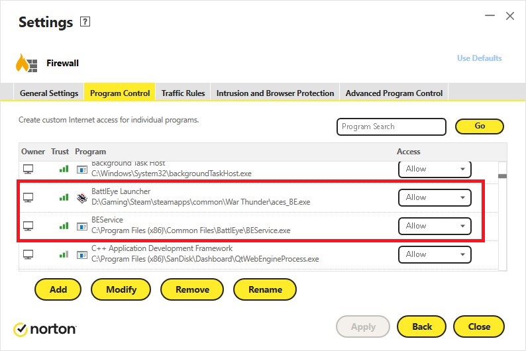Click the Remove button
Screen dimensions: 526x351
coord(192,289)
